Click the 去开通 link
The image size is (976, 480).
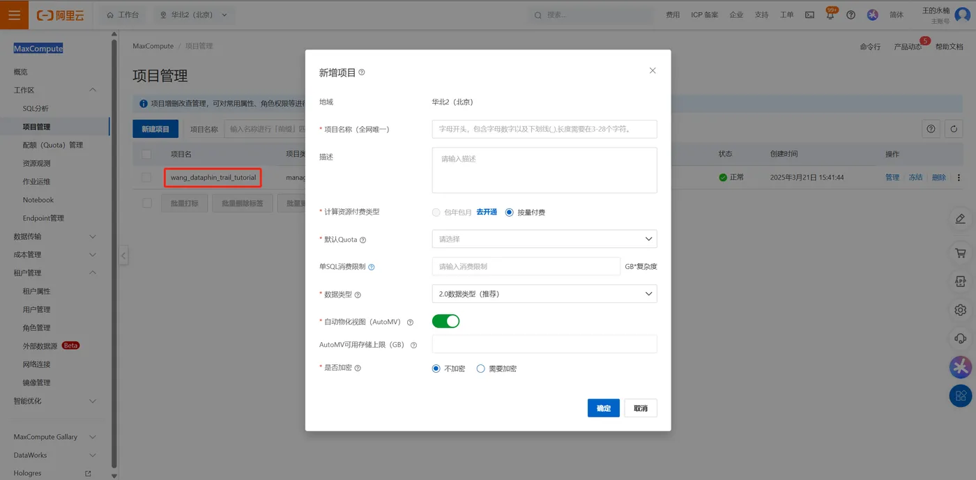487,212
